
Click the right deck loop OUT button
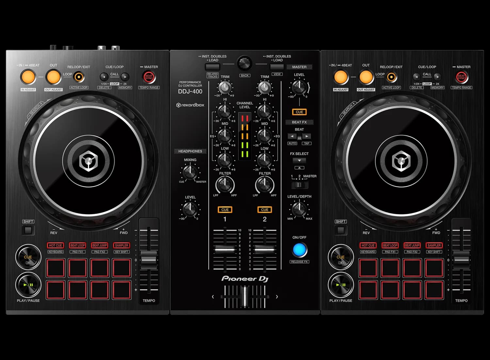click(366, 77)
